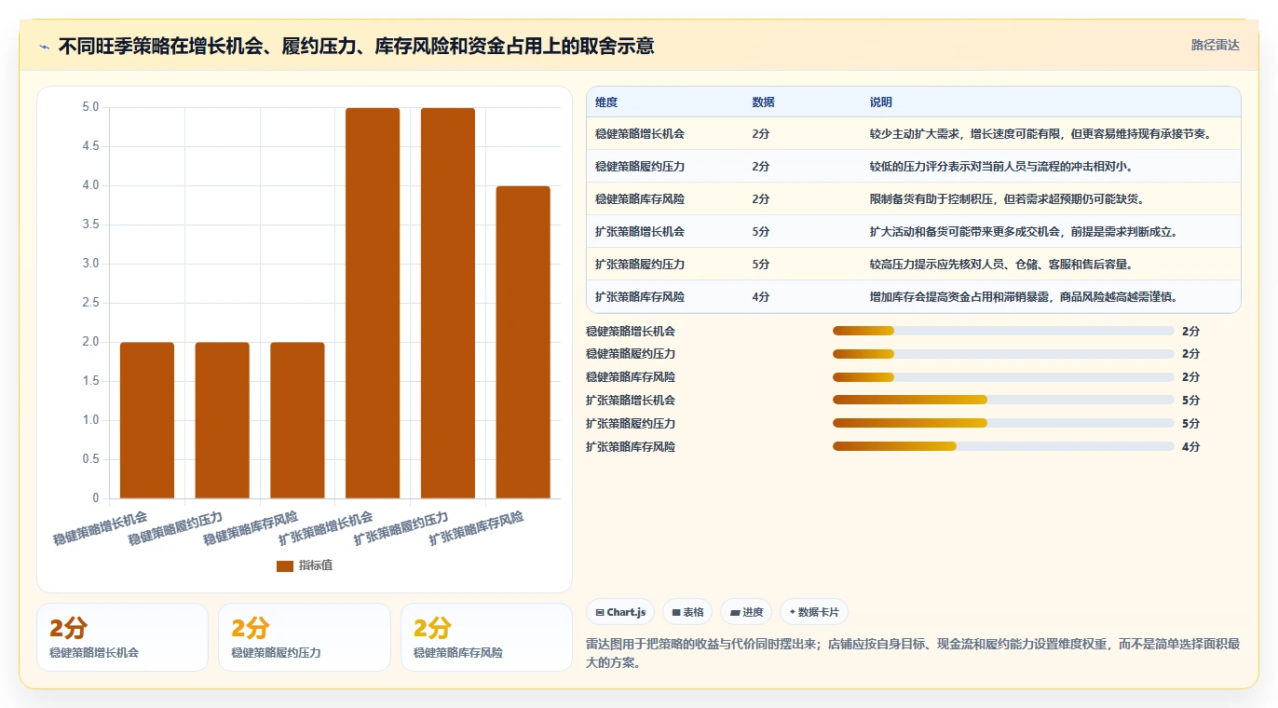Click table 2分 value in 稳健策略库存风险 row
This screenshot has height=708, width=1278.
[760, 199]
